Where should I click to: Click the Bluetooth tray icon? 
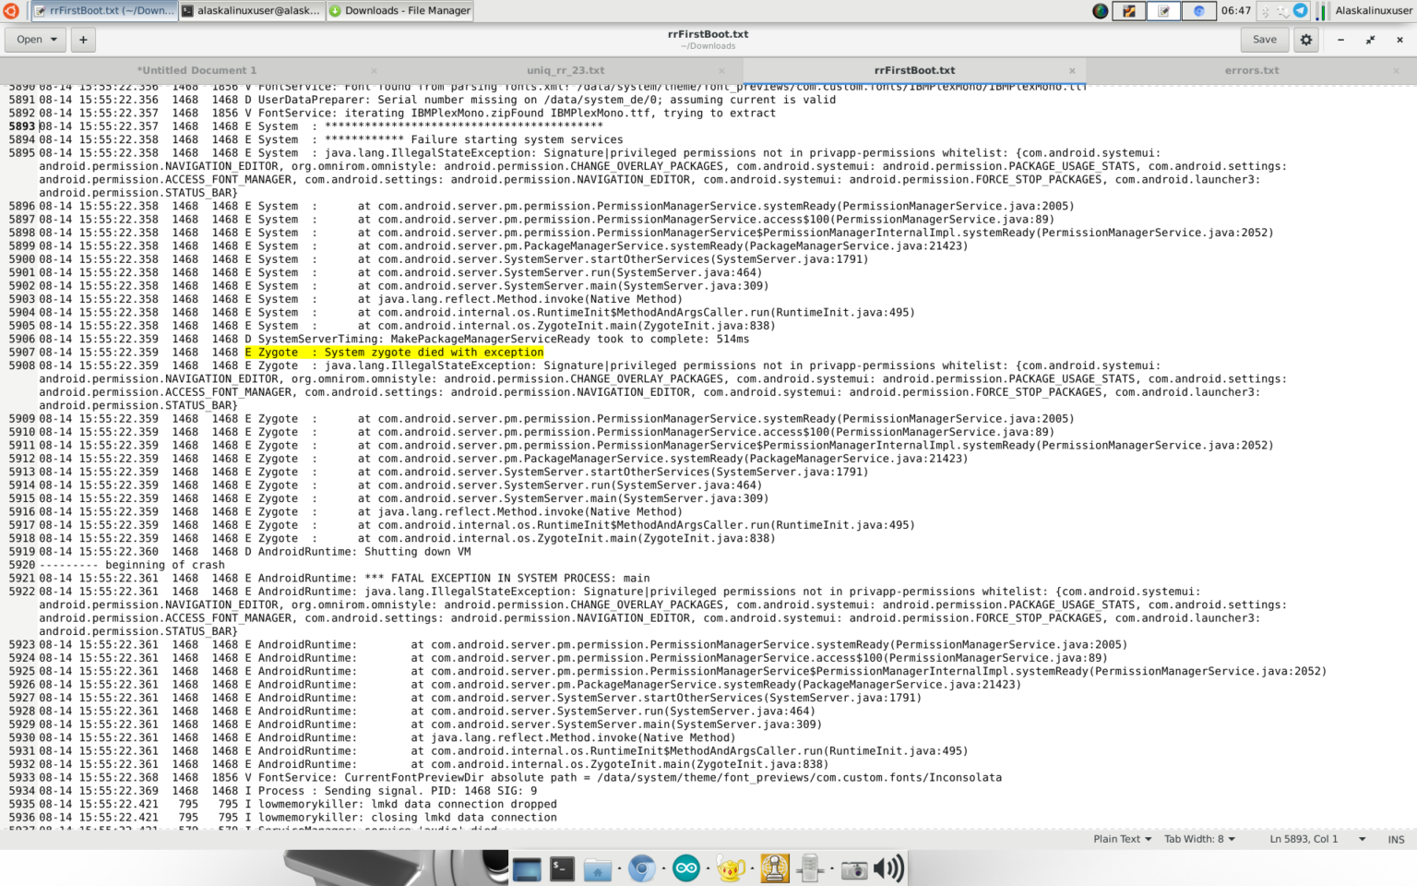coord(1266,11)
